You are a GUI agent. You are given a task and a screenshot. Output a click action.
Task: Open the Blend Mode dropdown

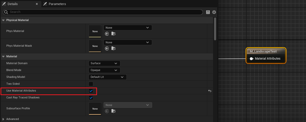coord(104,70)
